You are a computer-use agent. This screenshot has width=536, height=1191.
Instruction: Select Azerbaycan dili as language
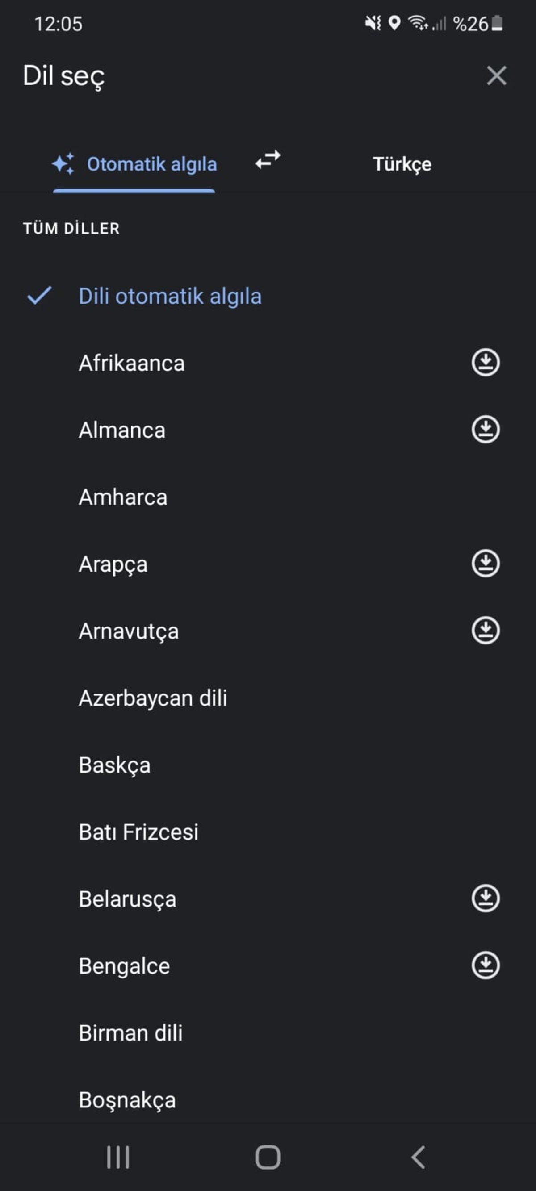pyautogui.click(x=153, y=698)
